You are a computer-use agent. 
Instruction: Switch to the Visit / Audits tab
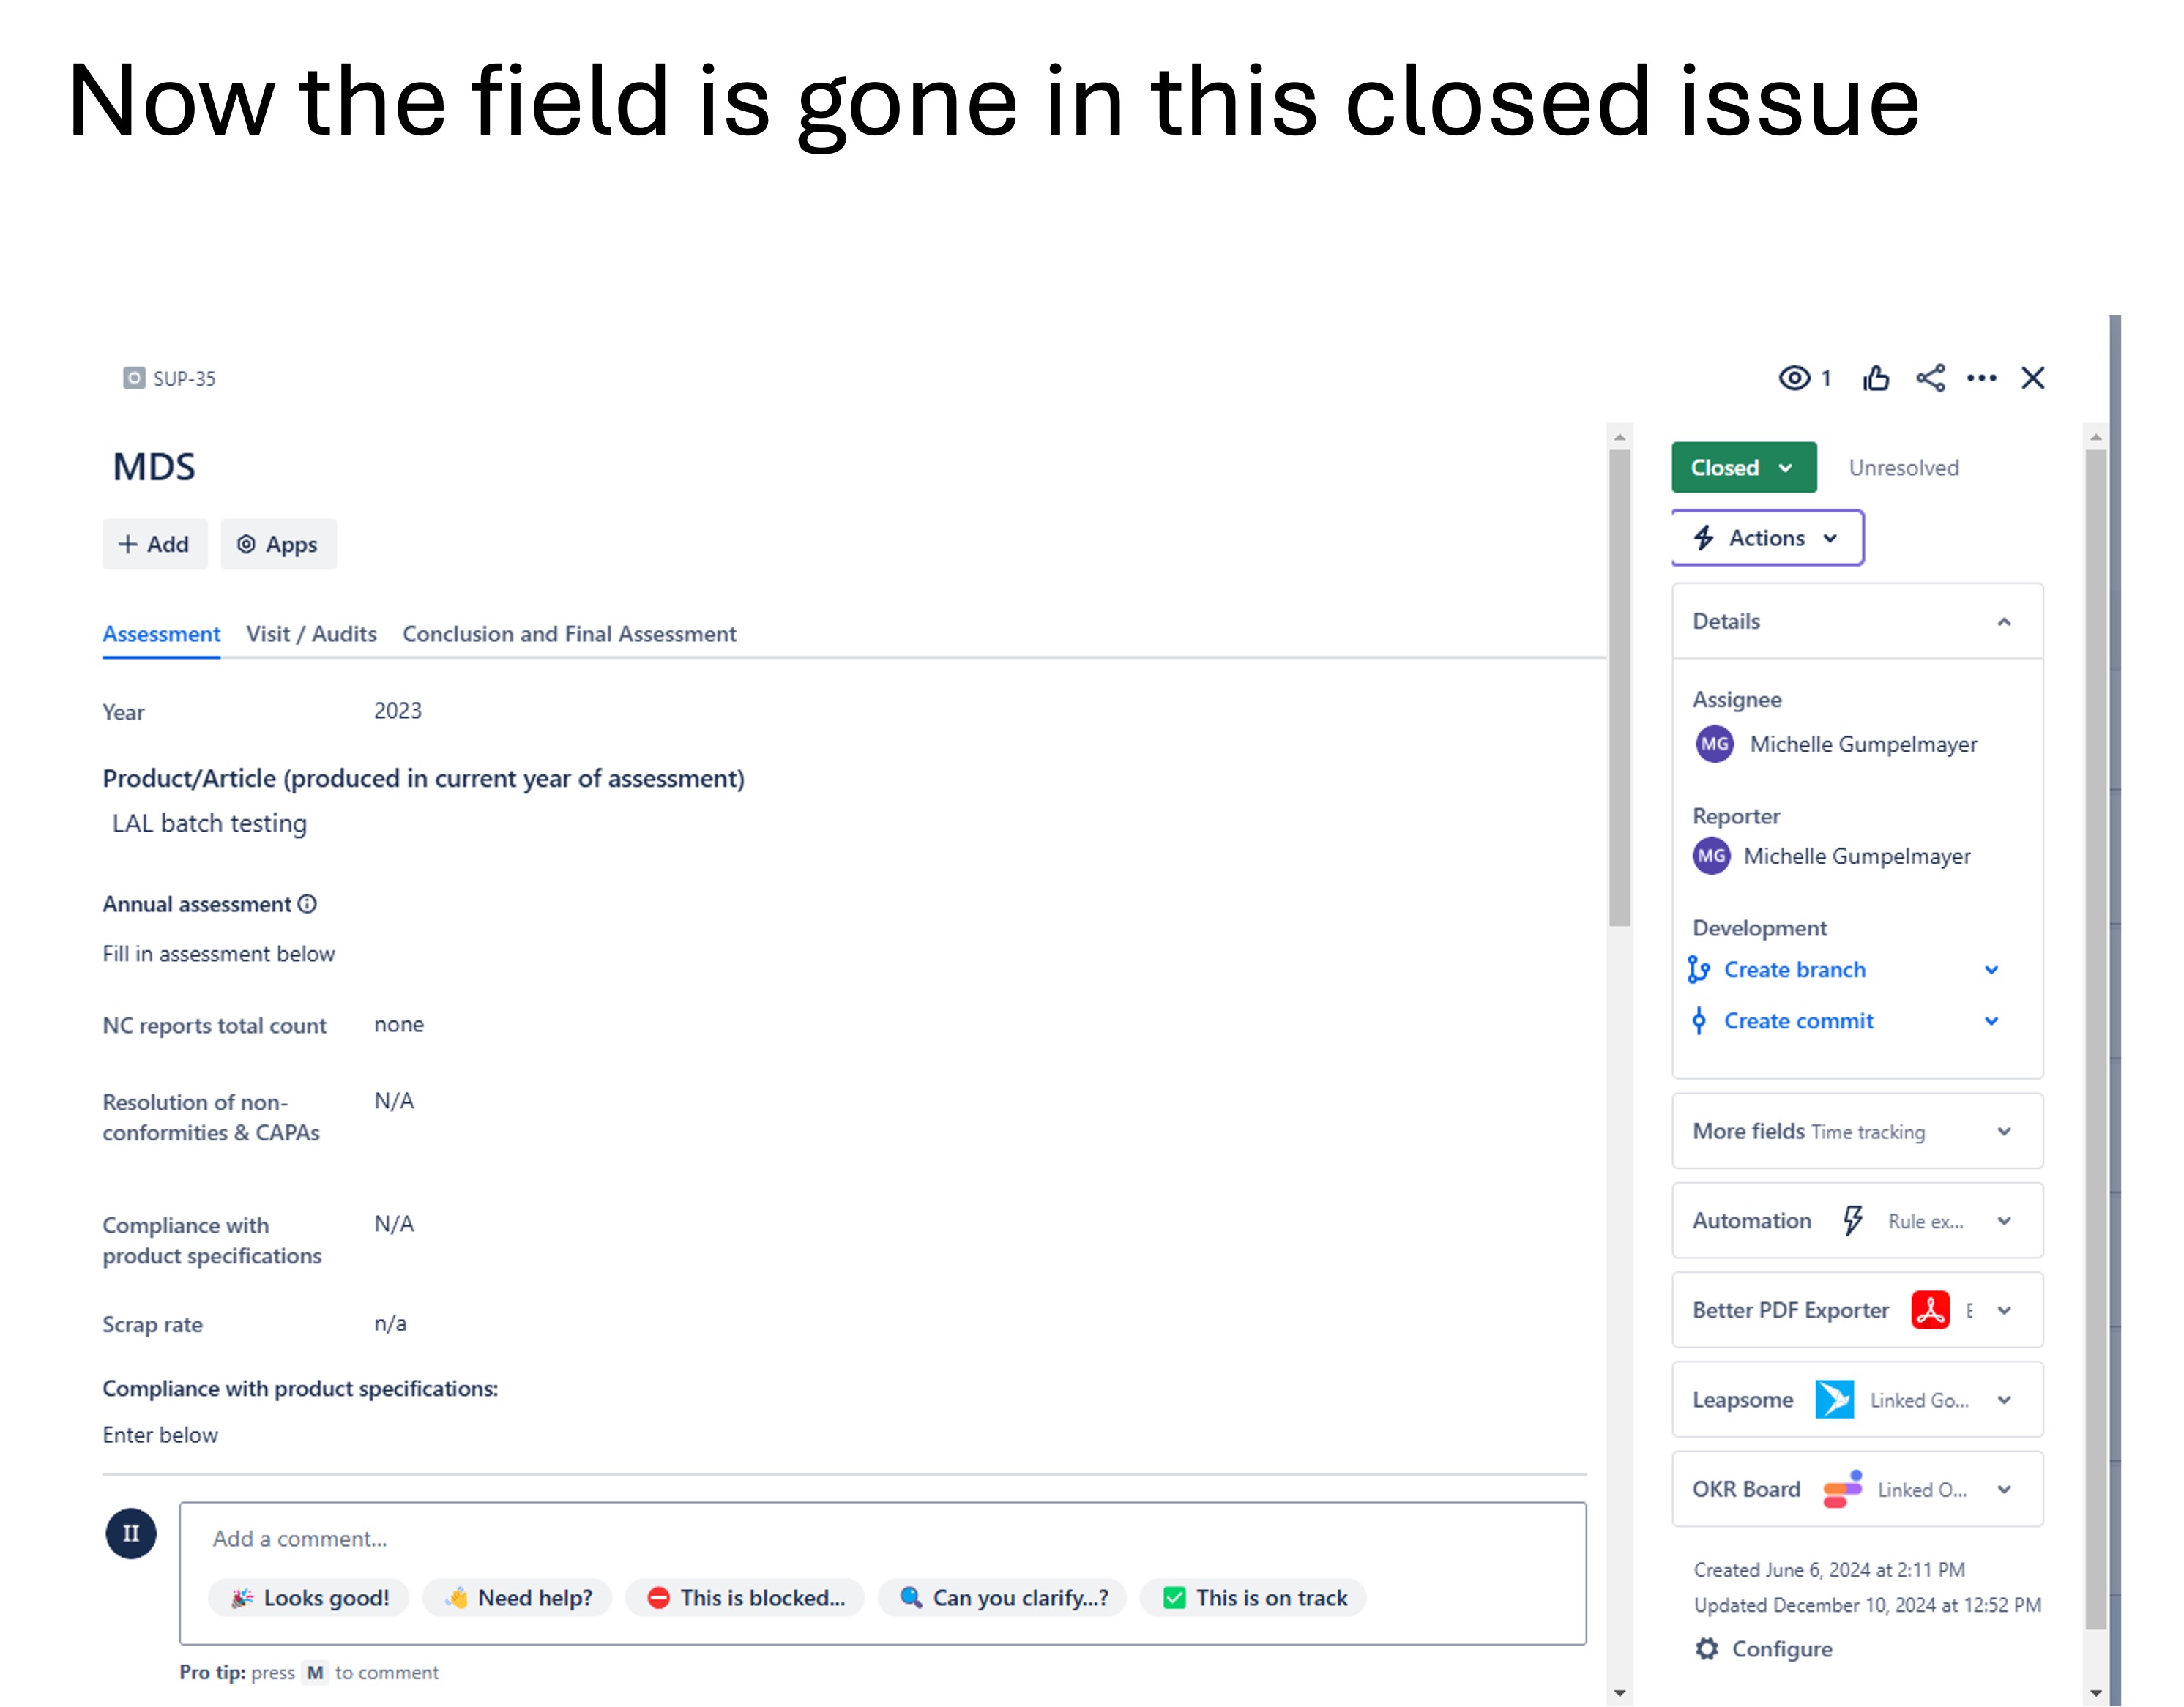[x=311, y=634]
